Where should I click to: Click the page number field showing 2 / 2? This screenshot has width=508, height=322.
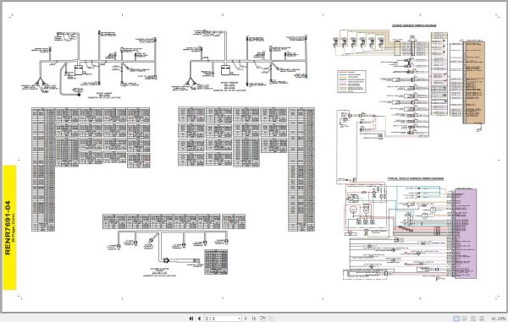click(x=223, y=319)
